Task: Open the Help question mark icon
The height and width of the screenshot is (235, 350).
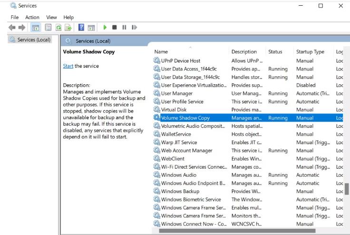Action: [x=81, y=28]
